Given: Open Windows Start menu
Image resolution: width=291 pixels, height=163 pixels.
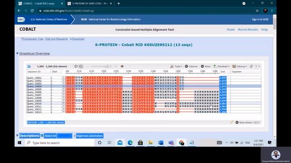Looking at the screenshot, I should pos(20,143).
